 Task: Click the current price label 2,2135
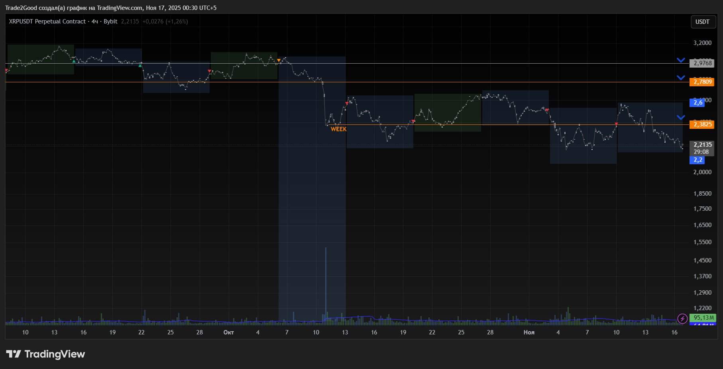[702, 145]
